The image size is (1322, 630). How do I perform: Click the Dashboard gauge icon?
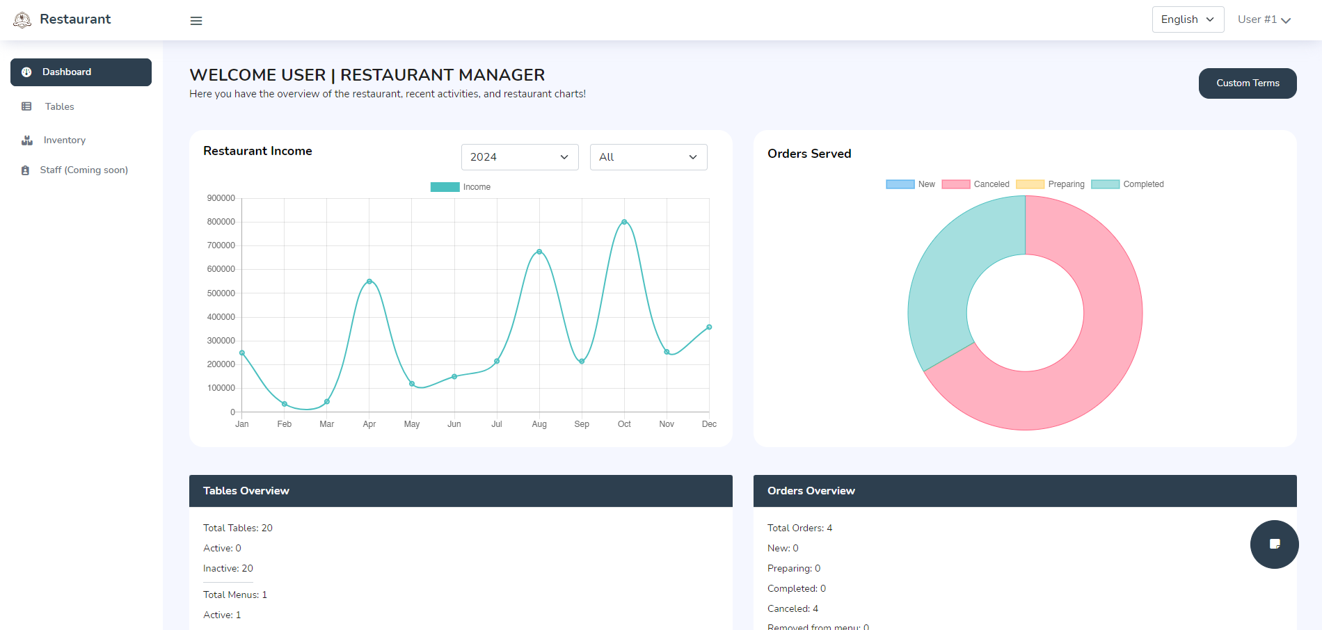[26, 72]
